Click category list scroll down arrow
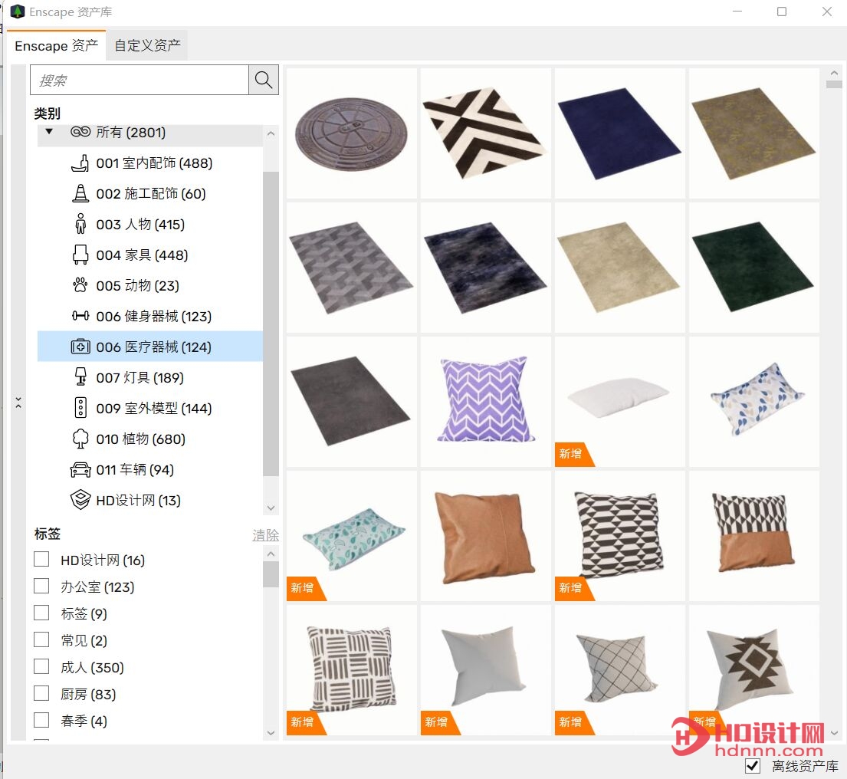 271,508
